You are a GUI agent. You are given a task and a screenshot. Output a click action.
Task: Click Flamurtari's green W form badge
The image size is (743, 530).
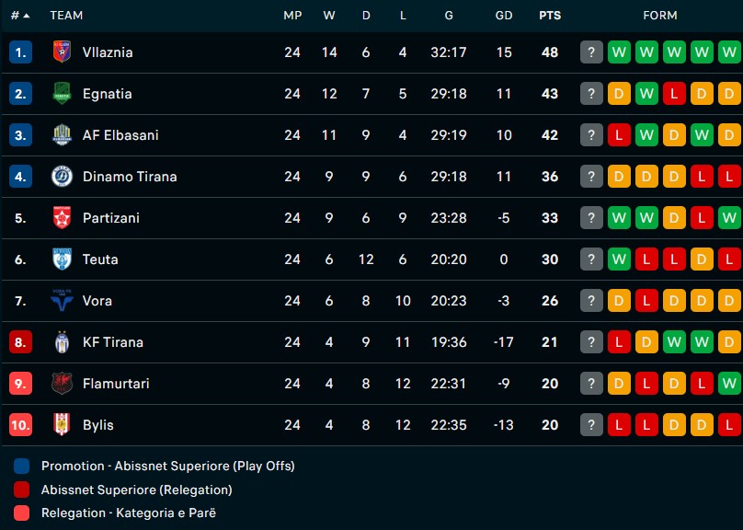pos(729,384)
